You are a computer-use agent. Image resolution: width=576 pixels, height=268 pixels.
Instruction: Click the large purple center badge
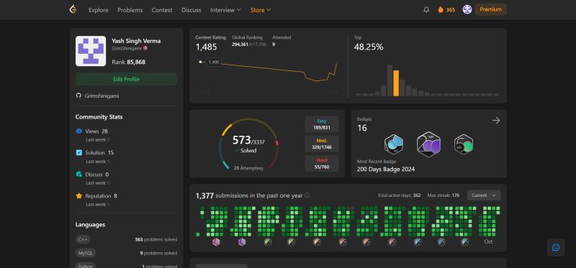tap(428, 144)
